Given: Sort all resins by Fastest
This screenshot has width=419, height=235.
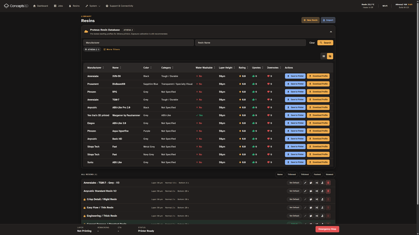Looking at the screenshot, I should coord(317,174).
